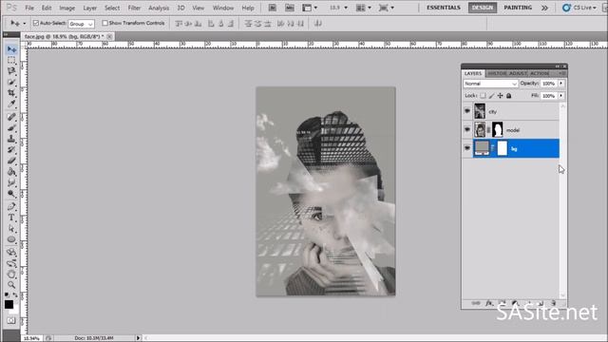Select the History Brush tool
608x342 pixels.
click(x=11, y=149)
